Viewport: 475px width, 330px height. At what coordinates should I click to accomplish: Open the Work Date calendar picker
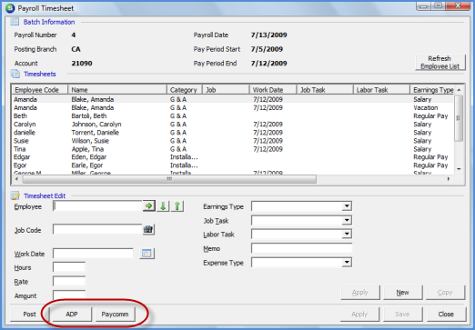[x=147, y=253]
